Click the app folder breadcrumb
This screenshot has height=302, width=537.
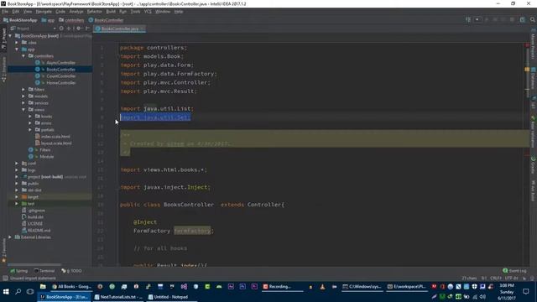48,20
